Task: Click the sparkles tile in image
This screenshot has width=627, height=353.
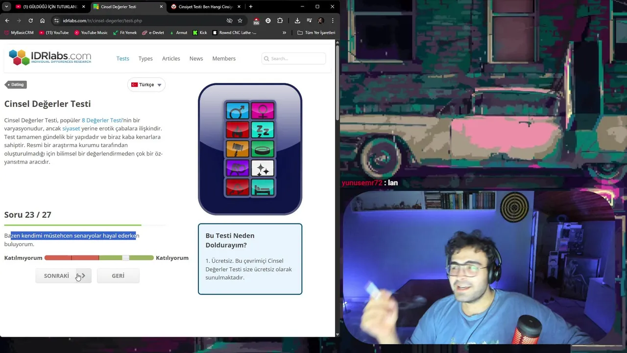Action: pos(263,168)
